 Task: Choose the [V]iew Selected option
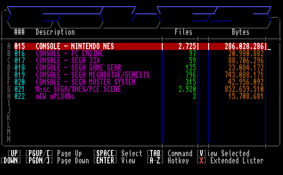coord(223,154)
